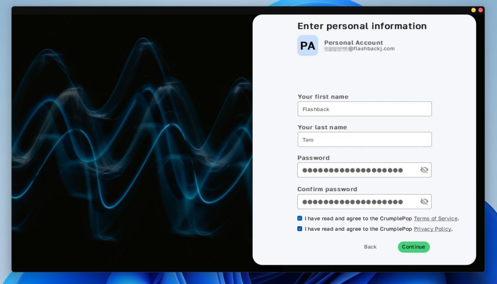Click inside the Password input field

point(364,170)
